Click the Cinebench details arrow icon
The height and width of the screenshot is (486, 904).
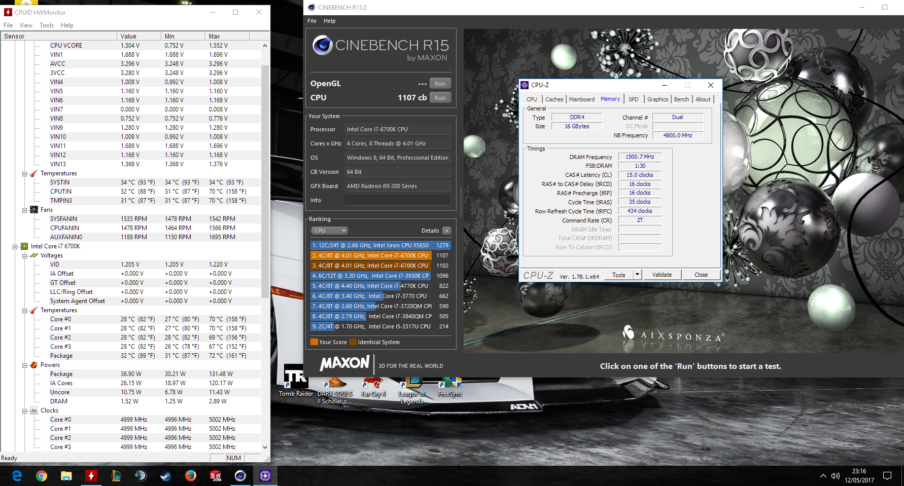[447, 231]
